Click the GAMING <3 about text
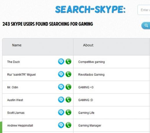Viewport: 150px width, 133px height. (x=86, y=87)
